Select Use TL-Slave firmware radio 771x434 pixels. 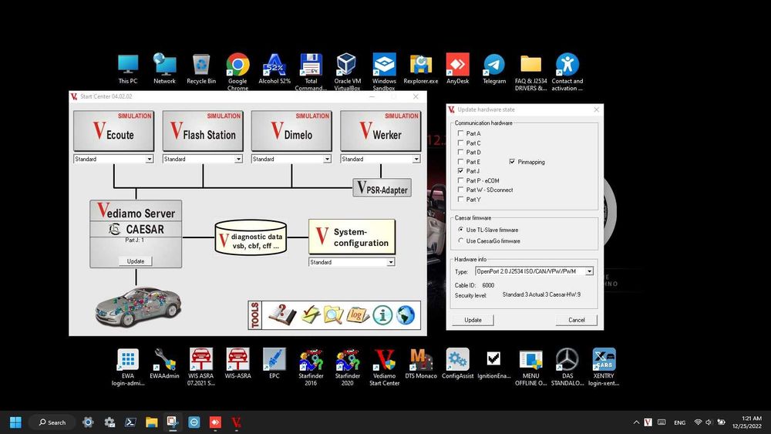pyautogui.click(x=461, y=230)
